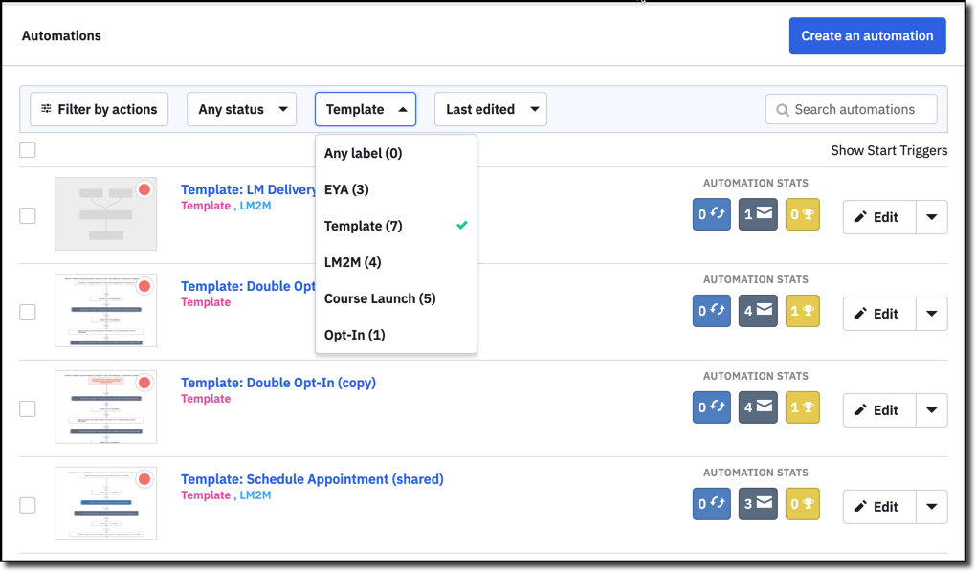Open the arrow menu beside Edit for LM Delivery
Screen dimensions: 976x572
pos(931,217)
